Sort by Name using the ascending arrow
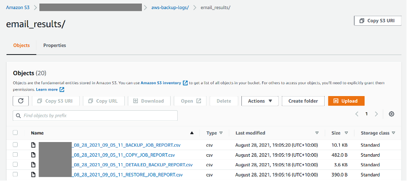 (192, 133)
